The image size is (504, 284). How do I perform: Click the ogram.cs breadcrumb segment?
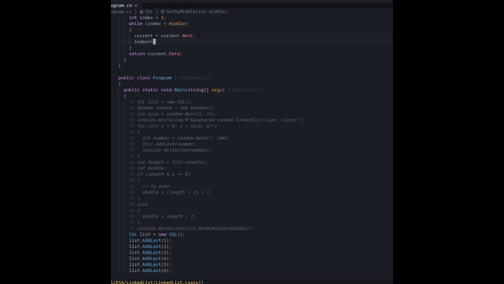(121, 11)
